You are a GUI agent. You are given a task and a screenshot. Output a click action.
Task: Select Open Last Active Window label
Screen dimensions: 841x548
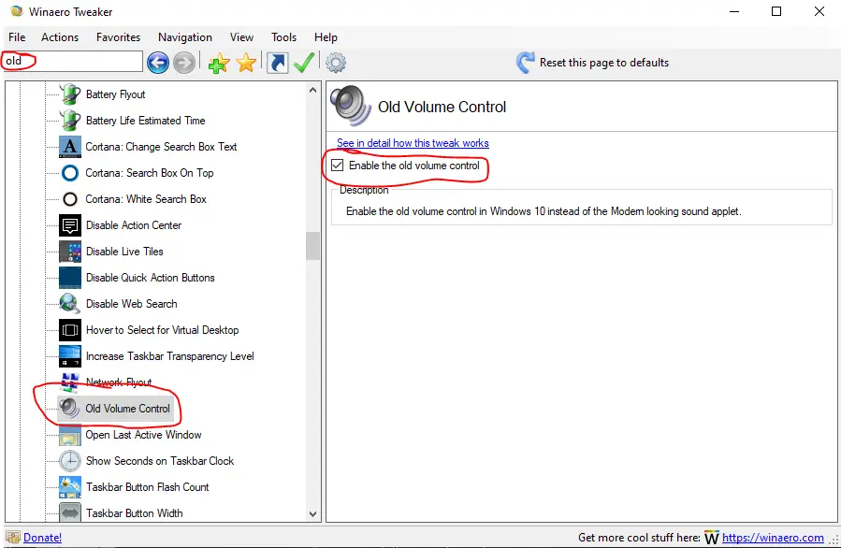144,435
